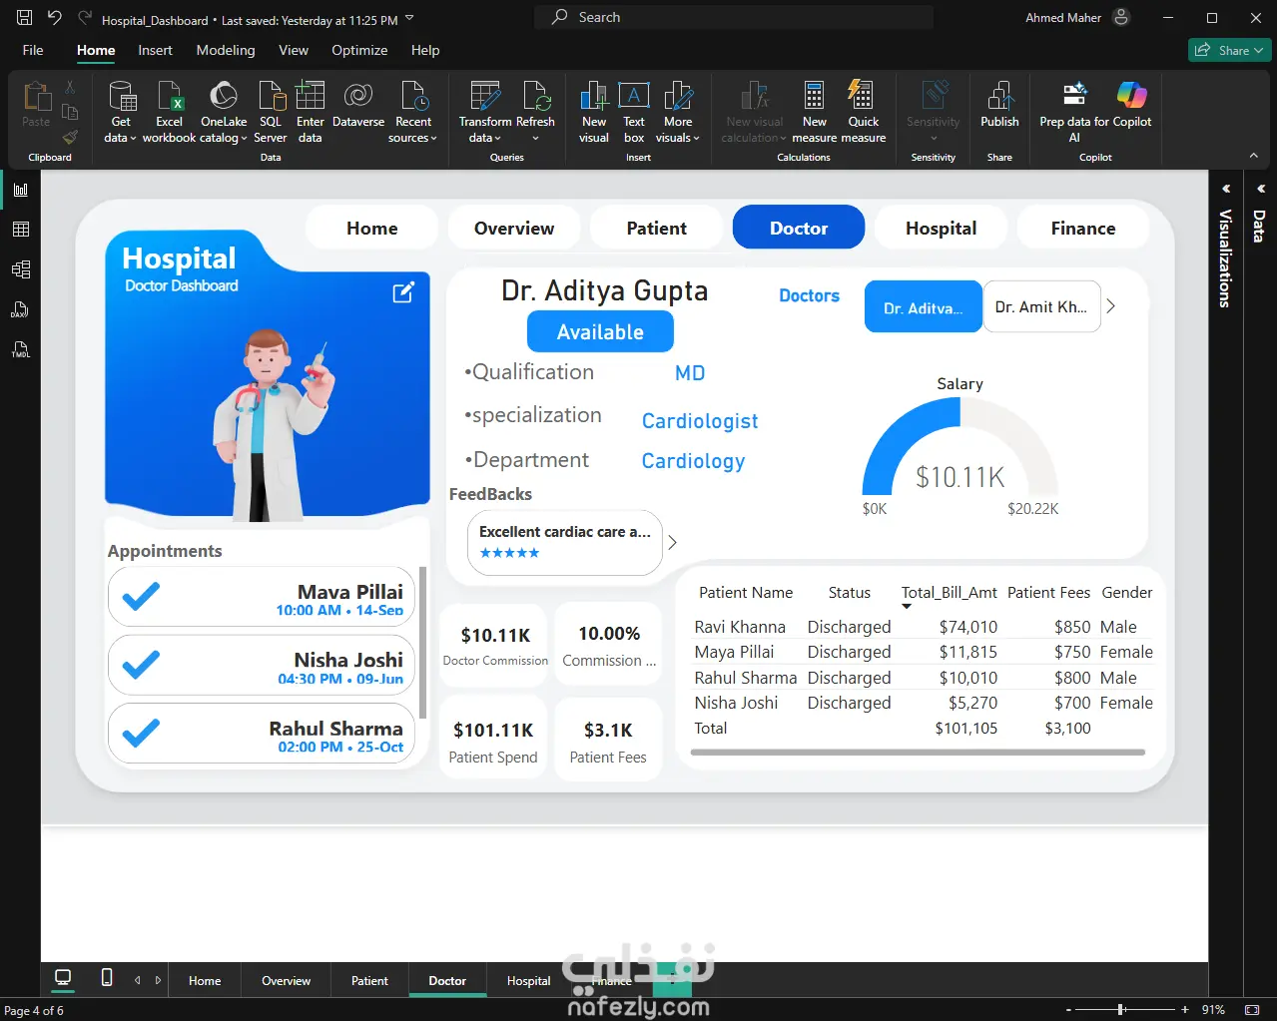Viewport: 1277px width, 1021px height.
Task: Open the File menu
Action: click(x=33, y=50)
